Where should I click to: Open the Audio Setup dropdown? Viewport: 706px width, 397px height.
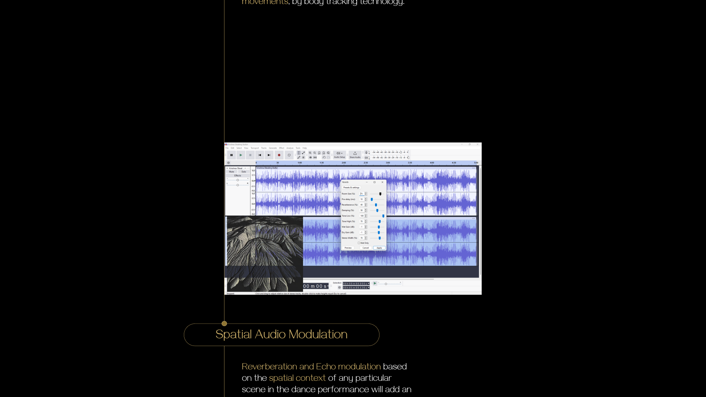339,155
